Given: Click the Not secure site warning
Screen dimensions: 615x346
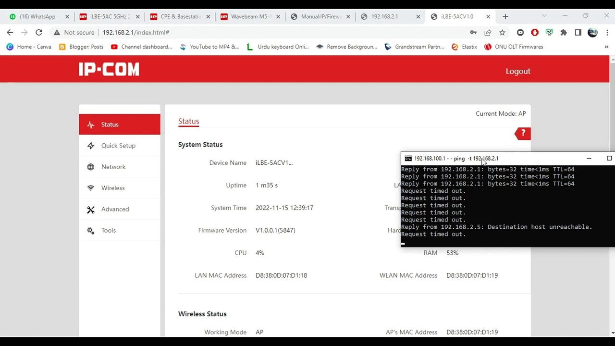Looking at the screenshot, I should (x=74, y=32).
